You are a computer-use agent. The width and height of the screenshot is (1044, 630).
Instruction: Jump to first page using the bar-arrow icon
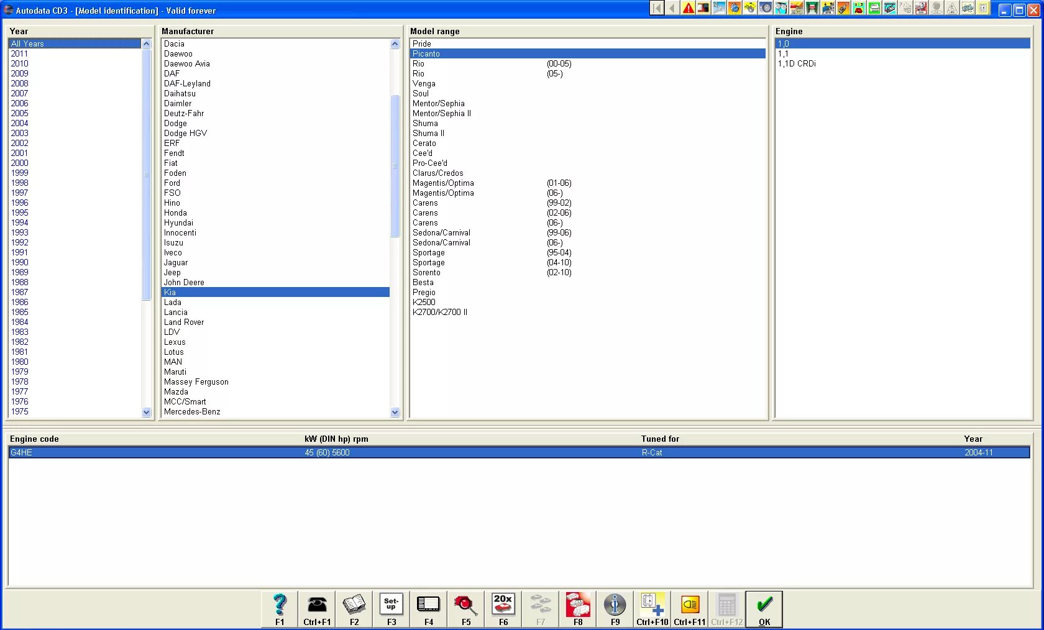657,8
